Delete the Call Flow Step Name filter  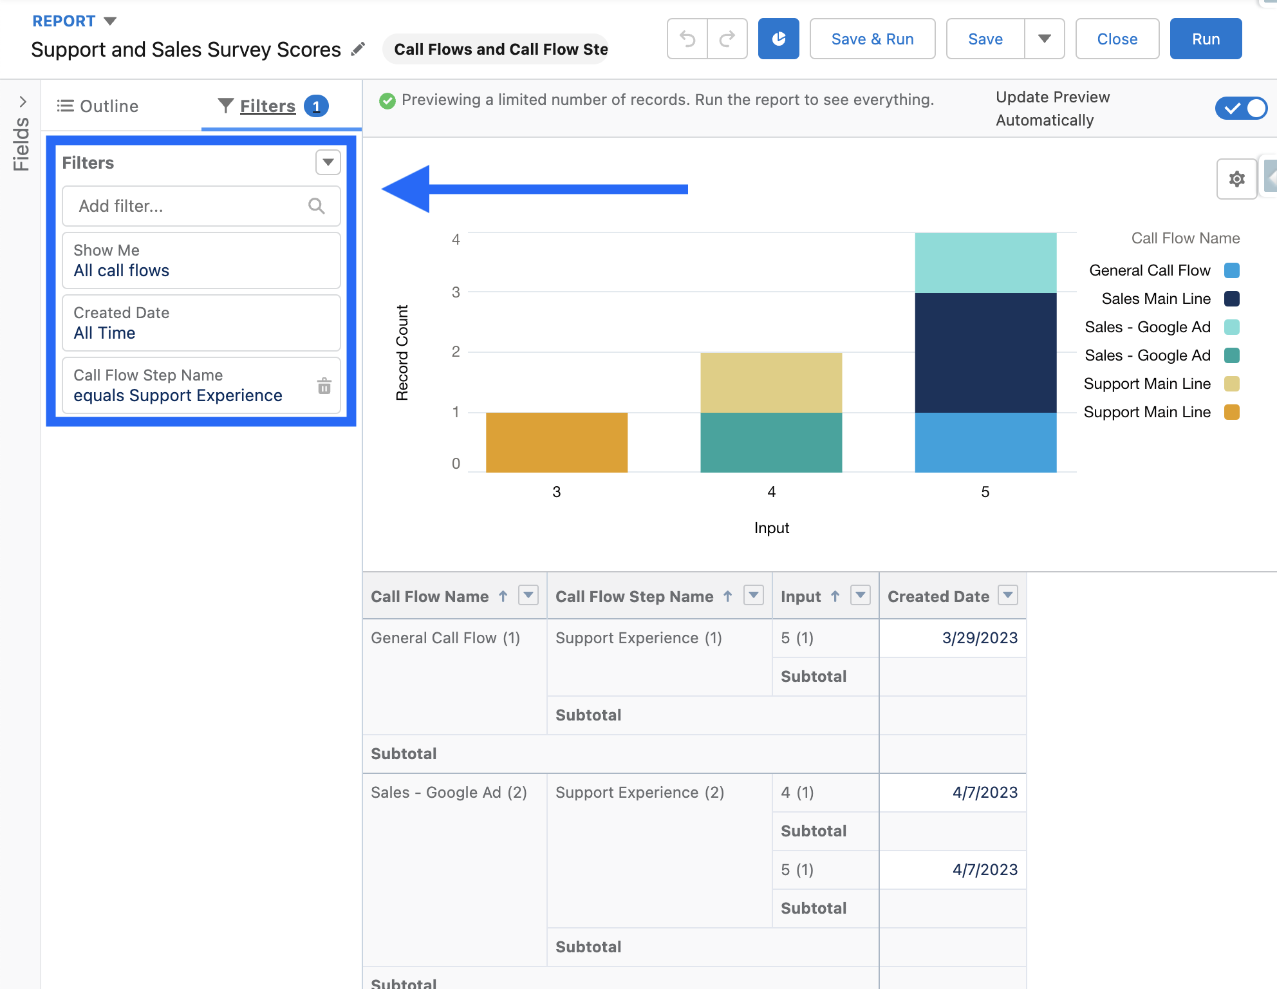tap(324, 386)
